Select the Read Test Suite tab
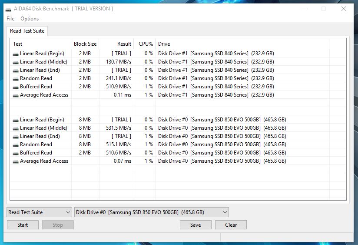358x245 pixels. pyautogui.click(x=27, y=31)
